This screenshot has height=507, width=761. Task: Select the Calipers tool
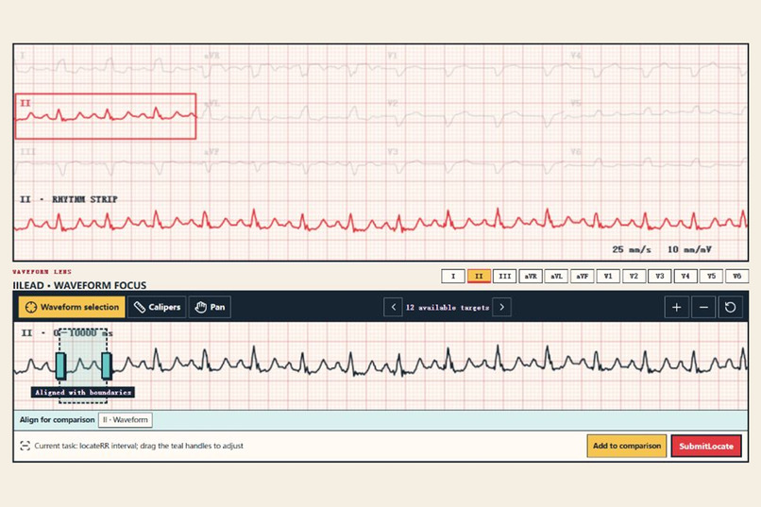tap(157, 307)
